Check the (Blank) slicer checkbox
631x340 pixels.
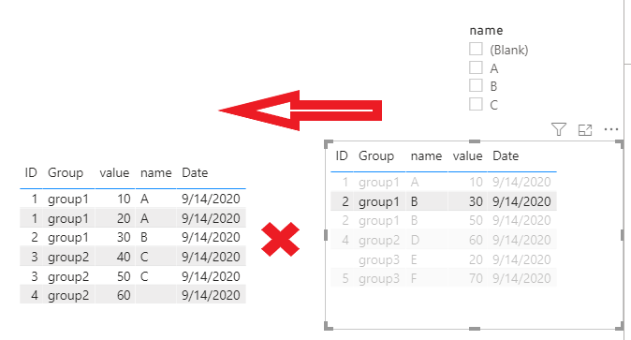(x=476, y=49)
